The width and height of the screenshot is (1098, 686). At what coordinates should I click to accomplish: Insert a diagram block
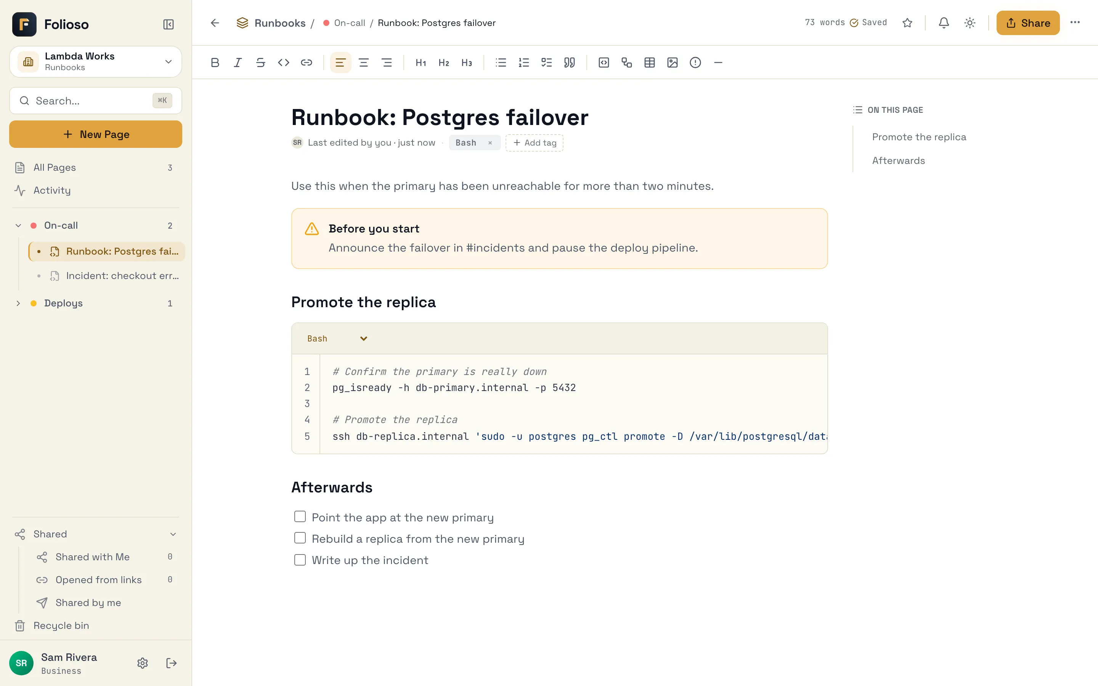pos(627,63)
